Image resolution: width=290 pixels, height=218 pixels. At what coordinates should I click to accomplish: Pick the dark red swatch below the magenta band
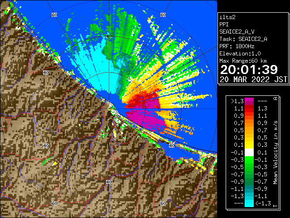(x=249, y=107)
